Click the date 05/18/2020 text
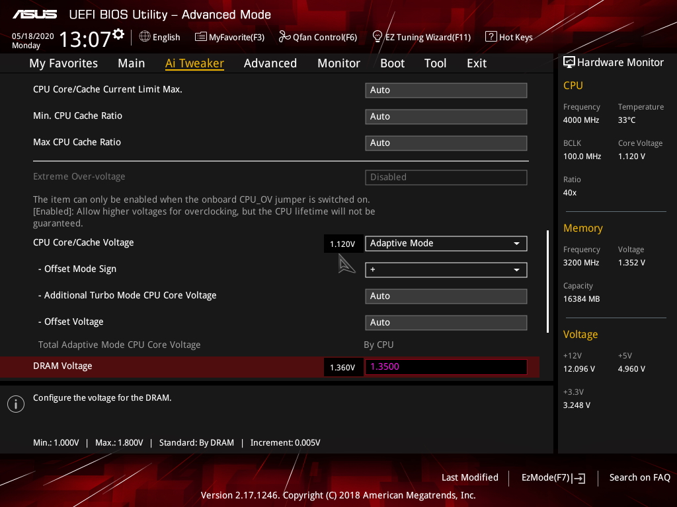Viewport: 677px width, 507px height. pyautogui.click(x=33, y=36)
